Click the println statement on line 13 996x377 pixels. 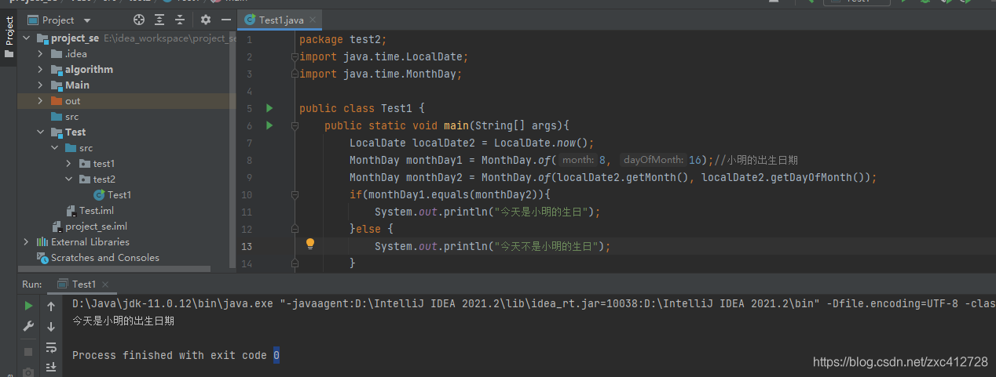pyautogui.click(x=493, y=246)
